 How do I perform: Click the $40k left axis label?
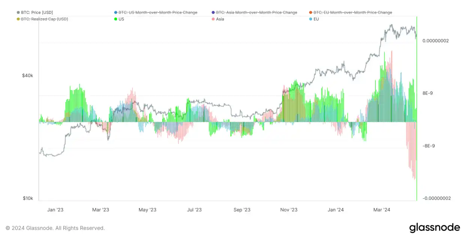(27, 76)
